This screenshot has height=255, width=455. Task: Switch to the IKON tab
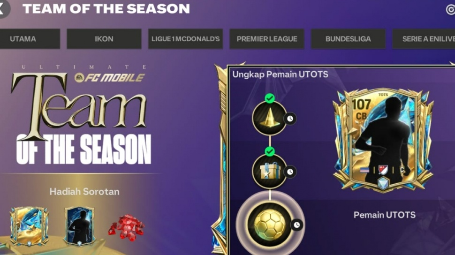pos(104,39)
